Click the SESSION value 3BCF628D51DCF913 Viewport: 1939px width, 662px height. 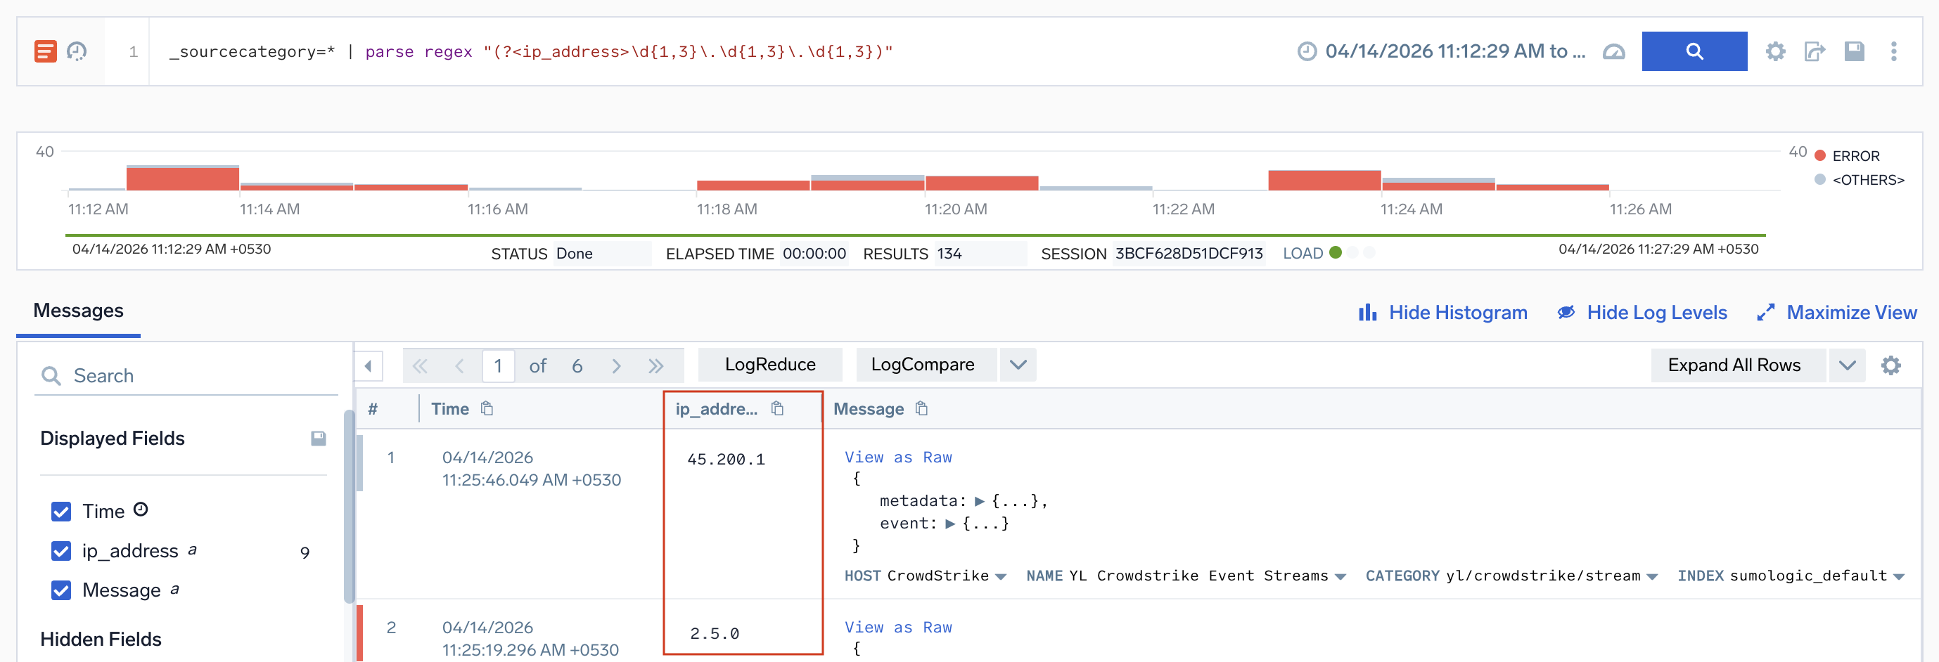click(x=1189, y=254)
